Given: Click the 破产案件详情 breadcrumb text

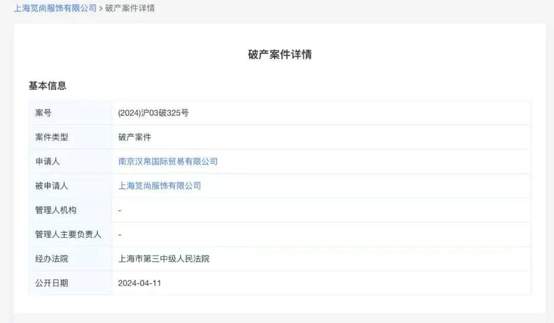Looking at the screenshot, I should (x=130, y=8).
